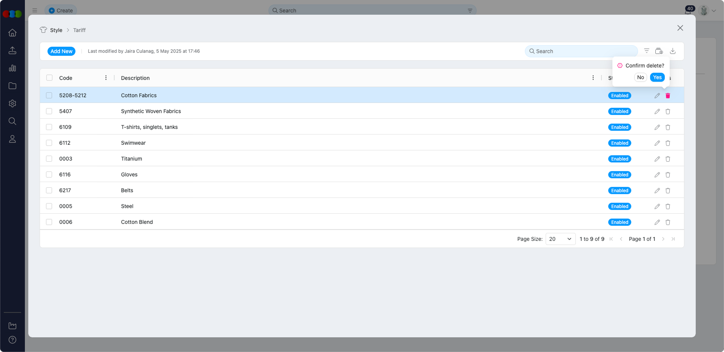Delete the Cotton Blend tariff row
This screenshot has width=724, height=352.
coord(668,222)
